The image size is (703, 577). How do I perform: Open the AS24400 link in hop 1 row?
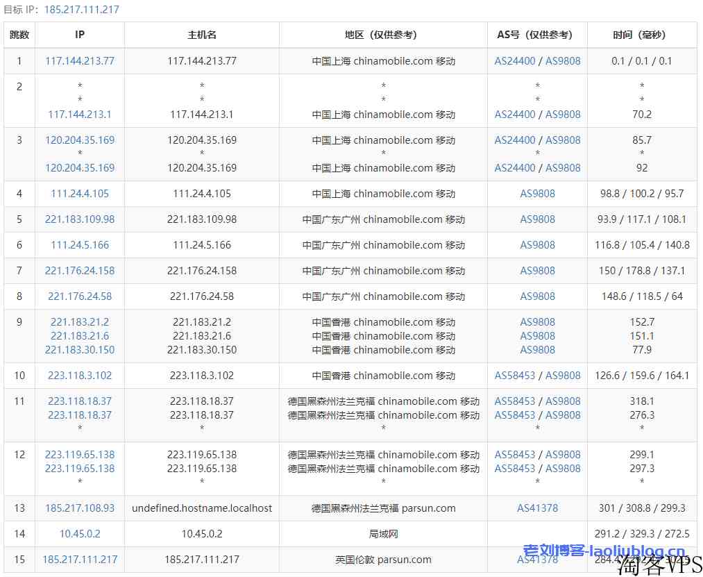click(x=515, y=61)
